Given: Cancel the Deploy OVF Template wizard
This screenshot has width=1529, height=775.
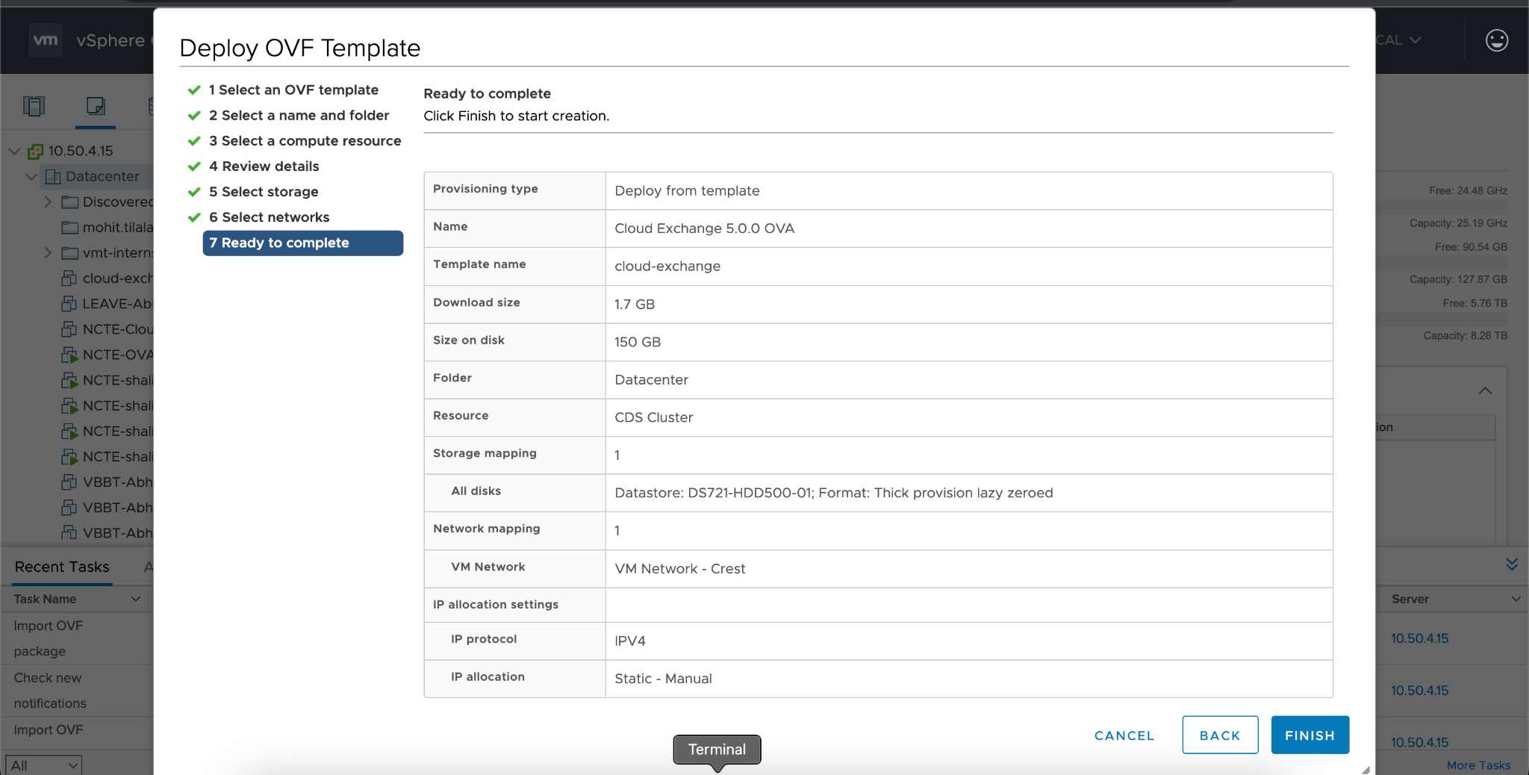Looking at the screenshot, I should pos(1124,735).
